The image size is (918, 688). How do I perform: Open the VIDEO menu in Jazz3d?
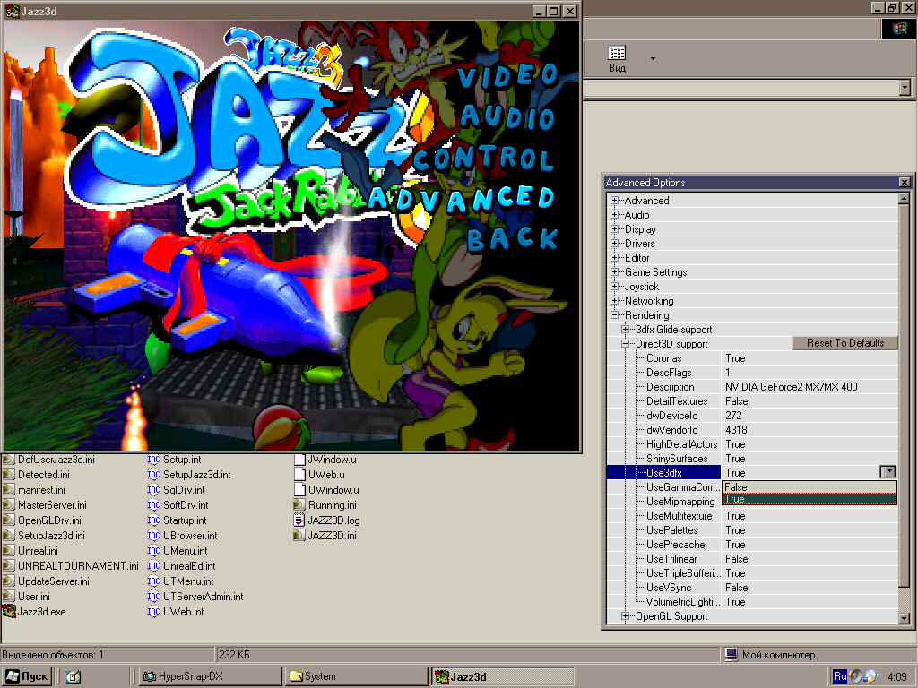507,77
